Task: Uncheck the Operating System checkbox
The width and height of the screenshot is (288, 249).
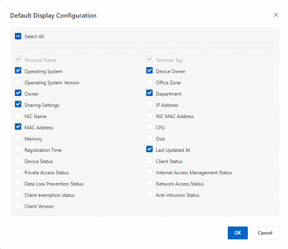Action: (18, 71)
